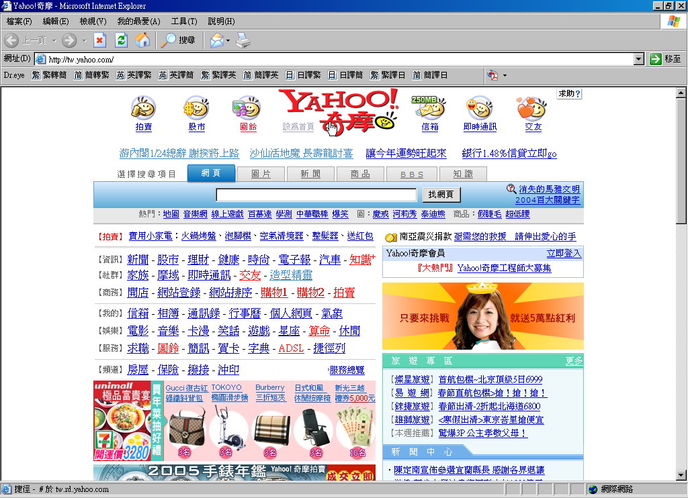Click the dating (交友) hearts icon
This screenshot has height=498, width=688.
click(532, 108)
